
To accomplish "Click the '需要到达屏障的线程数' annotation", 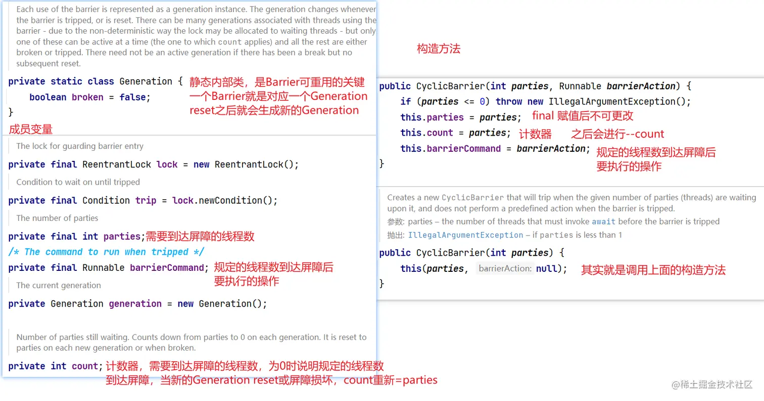I will click(x=200, y=237).
